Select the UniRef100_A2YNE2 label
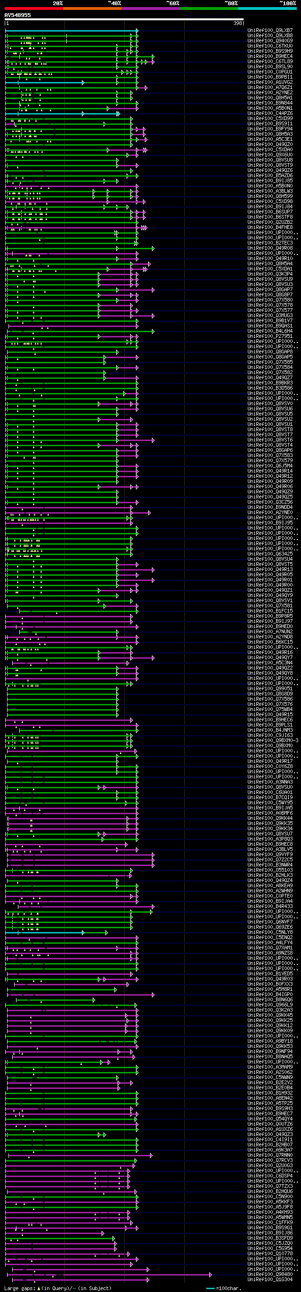301x1292 pixels. [x=270, y=93]
